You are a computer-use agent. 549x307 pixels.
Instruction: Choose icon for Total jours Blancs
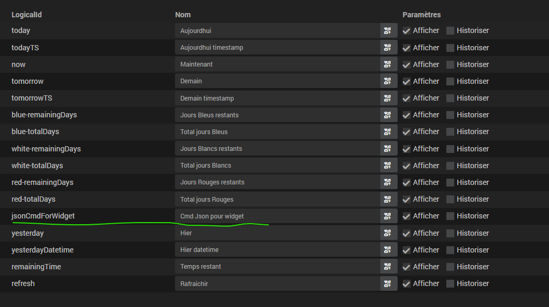pyautogui.click(x=388, y=166)
